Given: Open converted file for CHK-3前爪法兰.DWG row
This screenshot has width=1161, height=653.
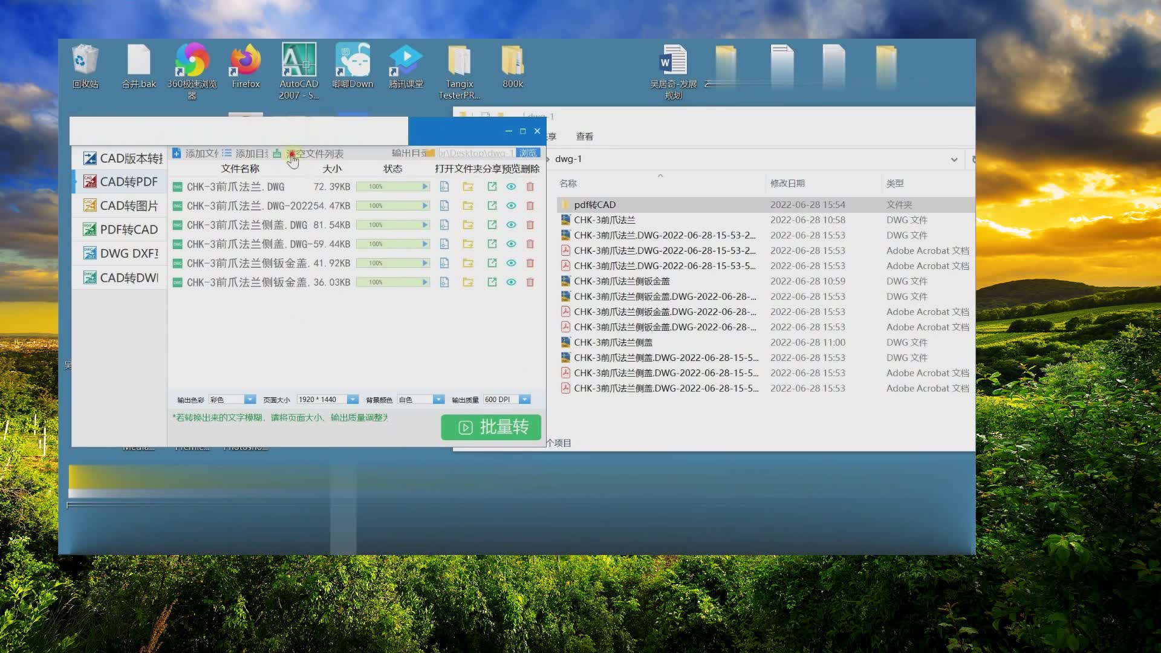Looking at the screenshot, I should (x=444, y=187).
